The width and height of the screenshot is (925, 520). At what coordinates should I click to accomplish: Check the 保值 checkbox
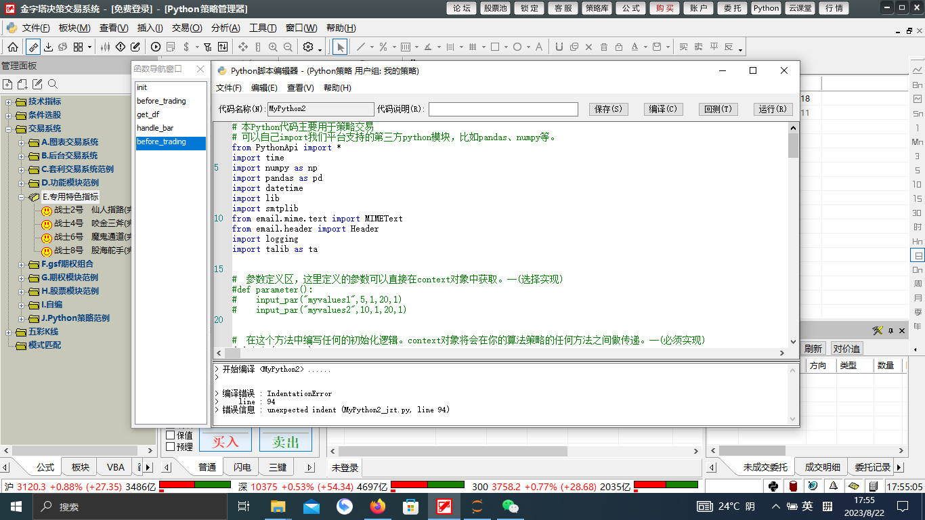[x=171, y=435]
